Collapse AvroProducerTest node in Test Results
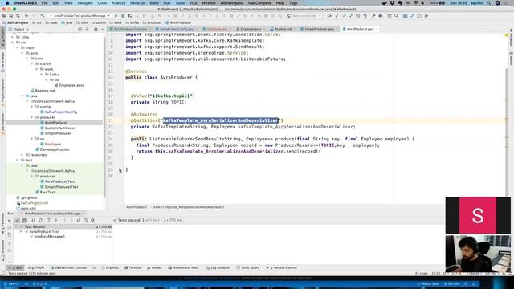 (22, 232)
